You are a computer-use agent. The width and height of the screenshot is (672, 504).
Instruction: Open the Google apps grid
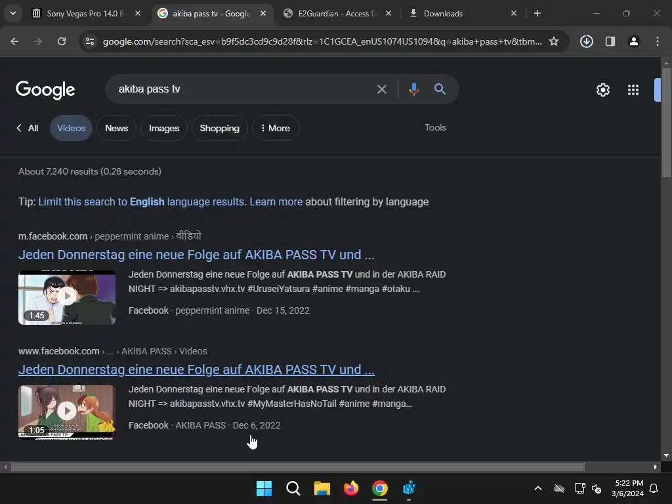pyautogui.click(x=633, y=89)
